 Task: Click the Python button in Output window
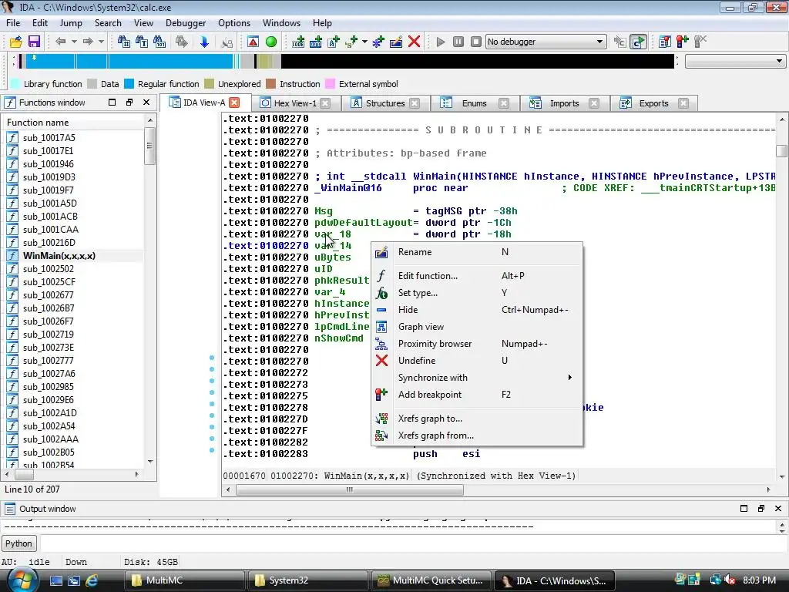pos(18,543)
